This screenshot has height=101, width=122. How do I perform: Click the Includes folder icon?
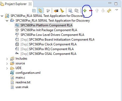(x=12, y=59)
